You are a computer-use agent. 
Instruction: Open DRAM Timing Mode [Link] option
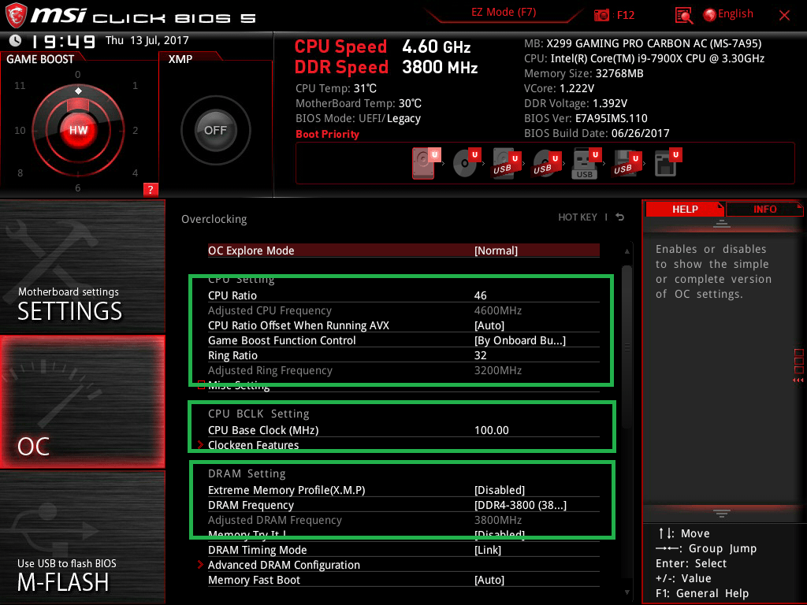(x=403, y=550)
